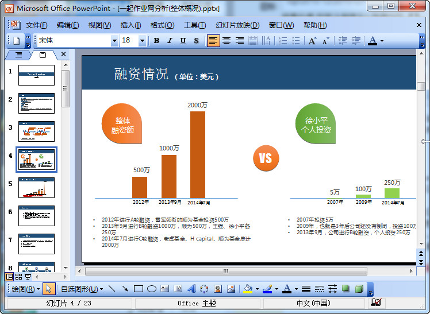Insert diagram or organization chart
The image size is (430, 314).
[204, 289]
